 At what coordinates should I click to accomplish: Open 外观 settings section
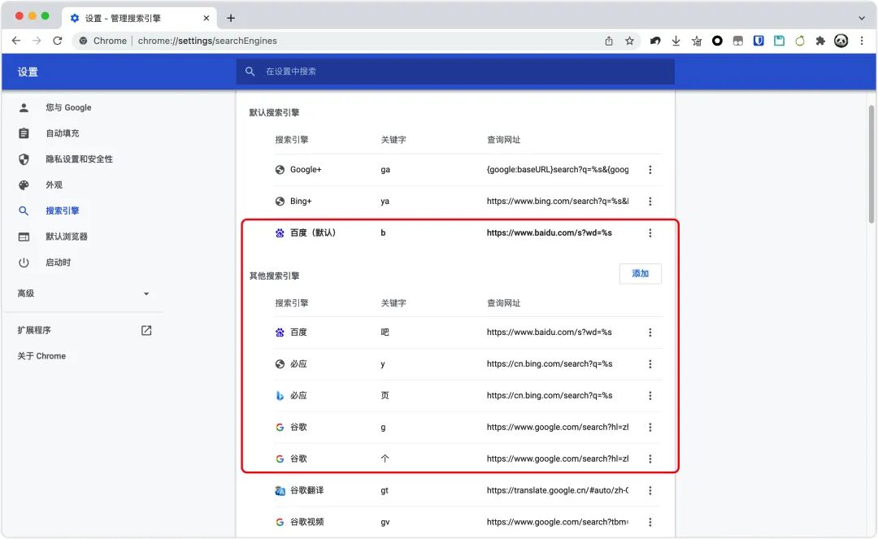(x=54, y=185)
